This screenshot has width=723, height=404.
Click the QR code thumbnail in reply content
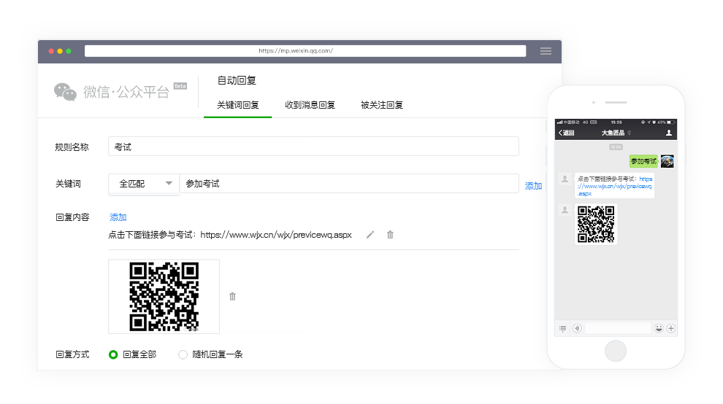click(x=164, y=296)
